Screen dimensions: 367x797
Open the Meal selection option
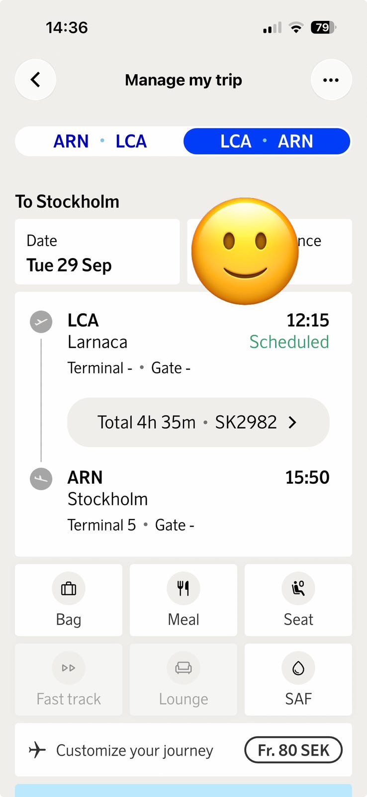tap(183, 600)
